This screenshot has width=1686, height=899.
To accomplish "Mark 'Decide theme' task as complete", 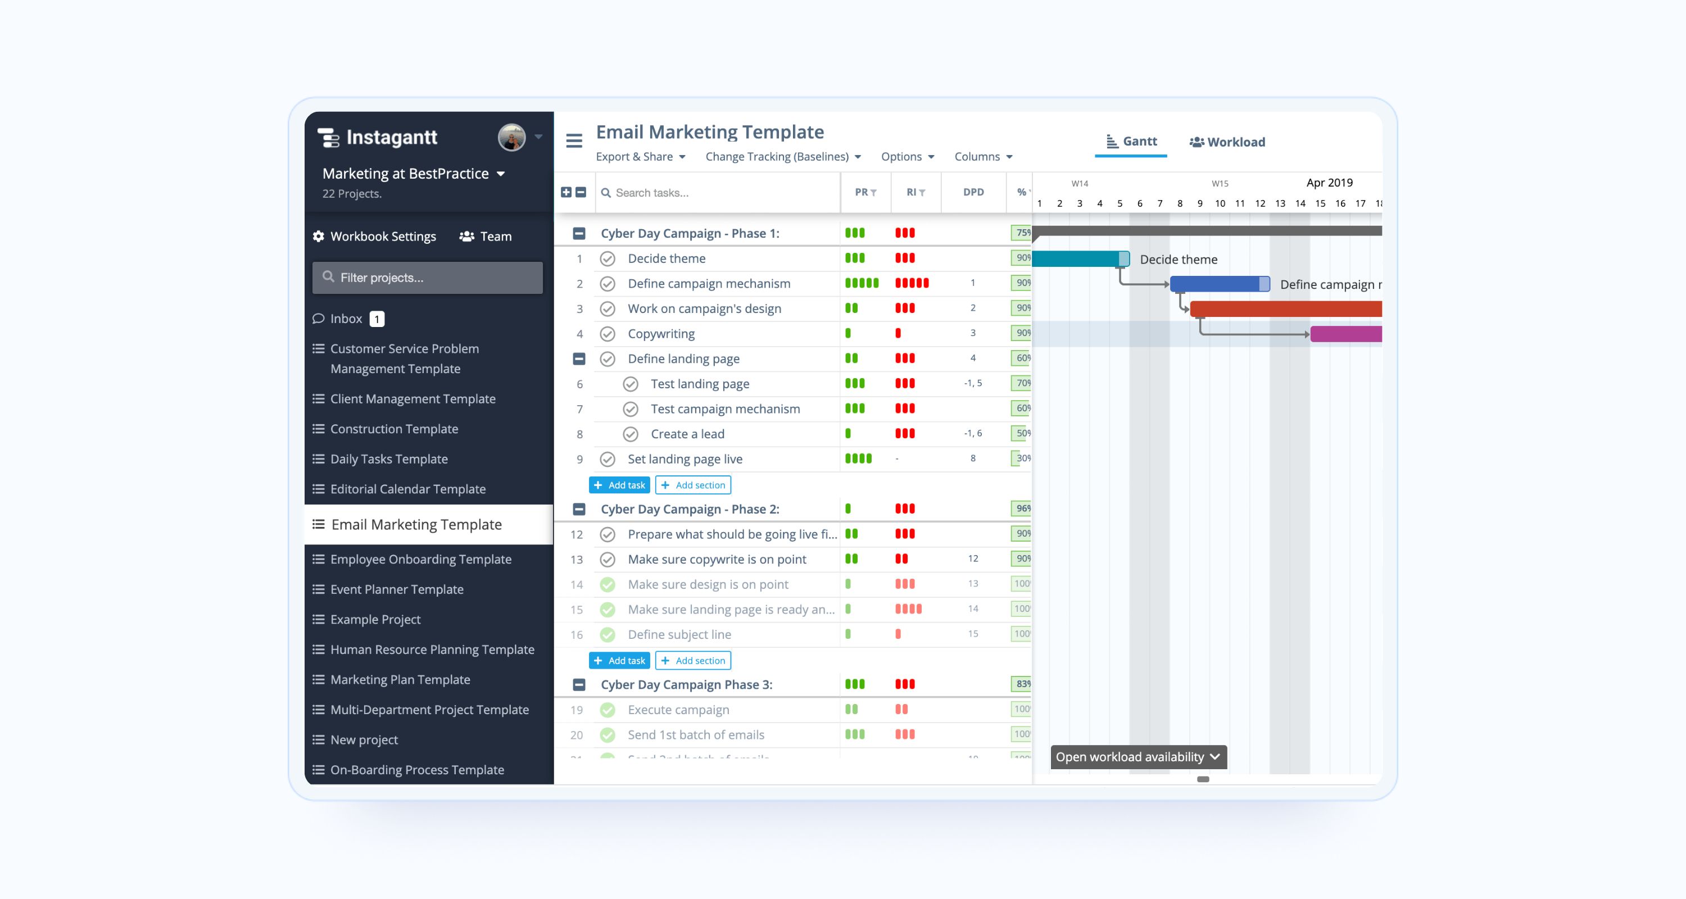I will (x=608, y=258).
